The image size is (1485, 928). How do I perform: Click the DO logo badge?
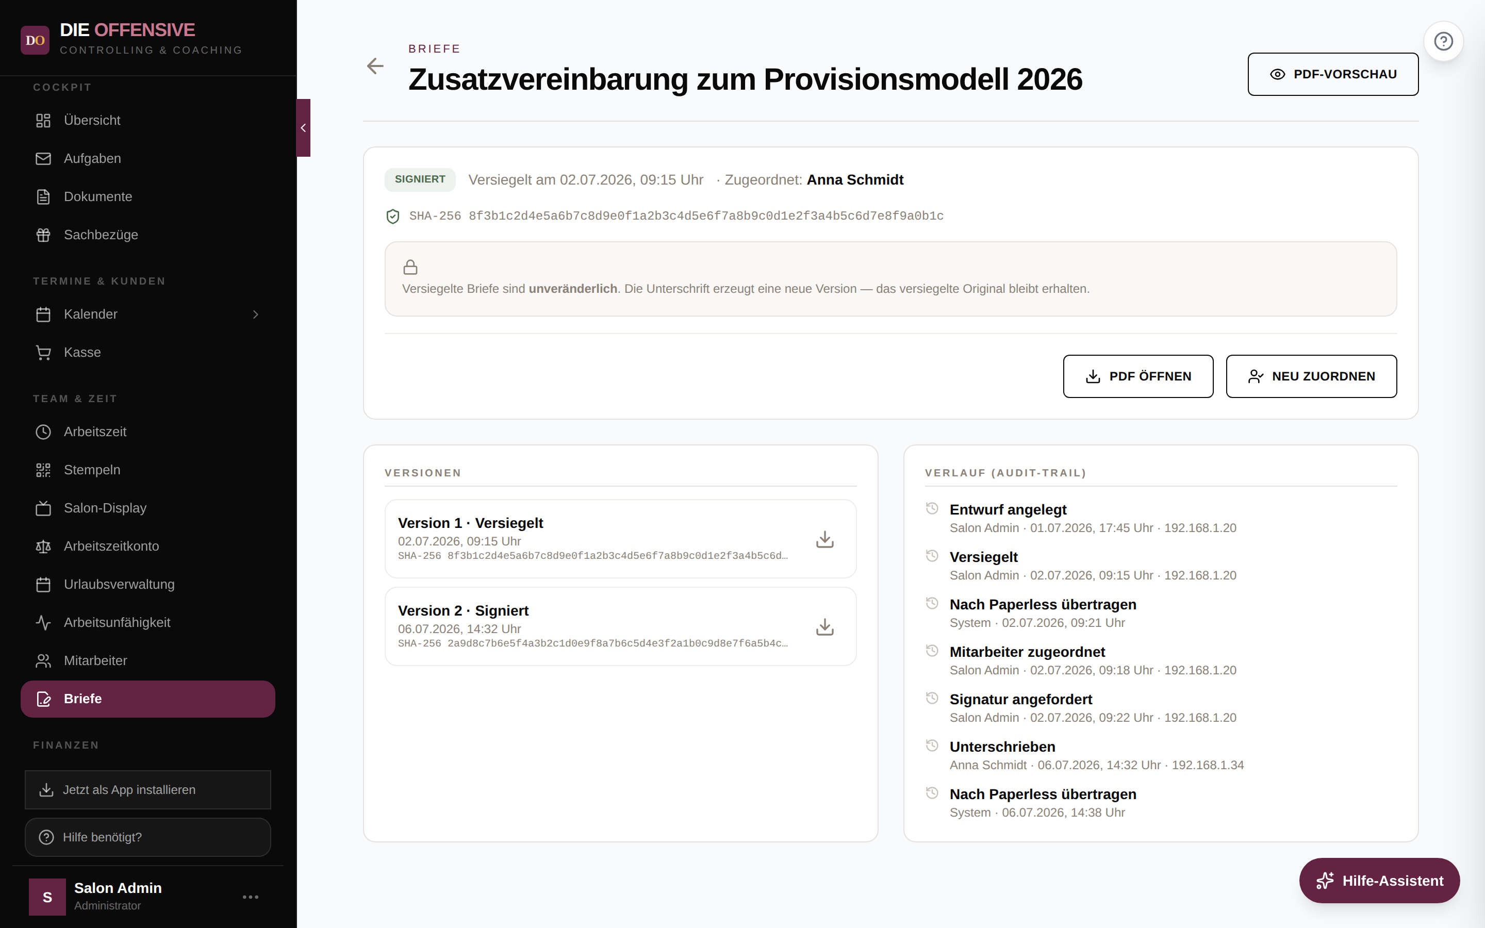tap(35, 40)
